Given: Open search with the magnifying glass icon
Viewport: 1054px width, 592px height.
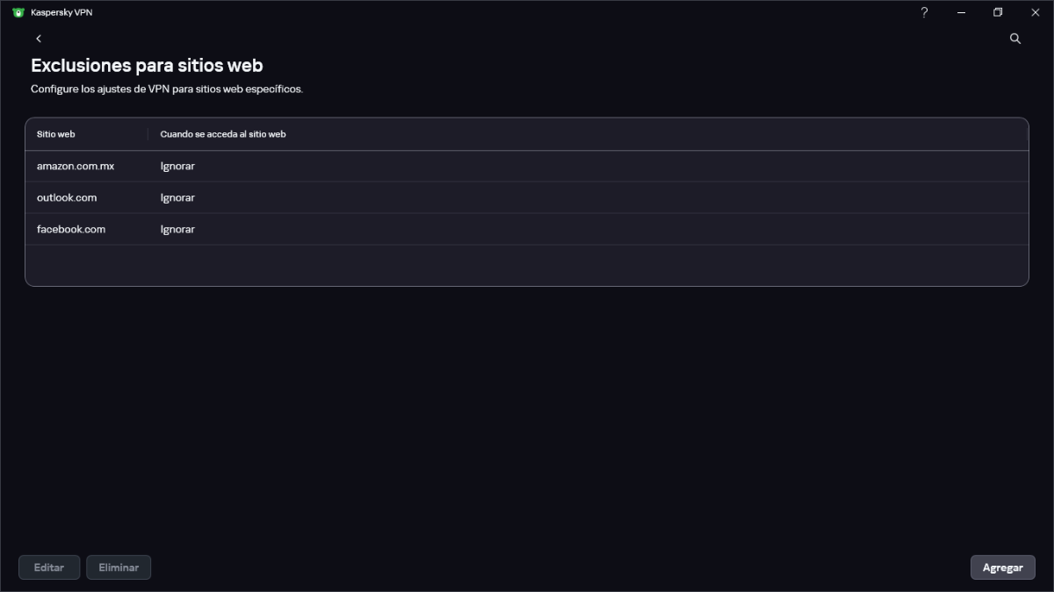Looking at the screenshot, I should coord(1015,39).
